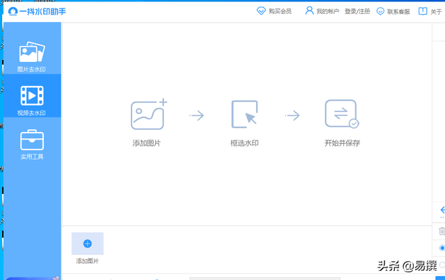Image resolution: width=445 pixels, height=280 pixels.
Task: Click the 开始并保存 step label
Action: (x=342, y=143)
